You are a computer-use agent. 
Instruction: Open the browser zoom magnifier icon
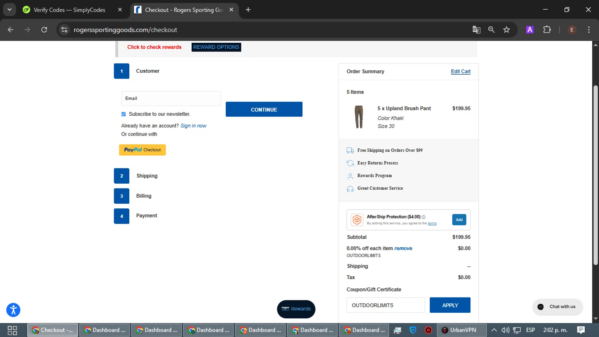coord(491,30)
